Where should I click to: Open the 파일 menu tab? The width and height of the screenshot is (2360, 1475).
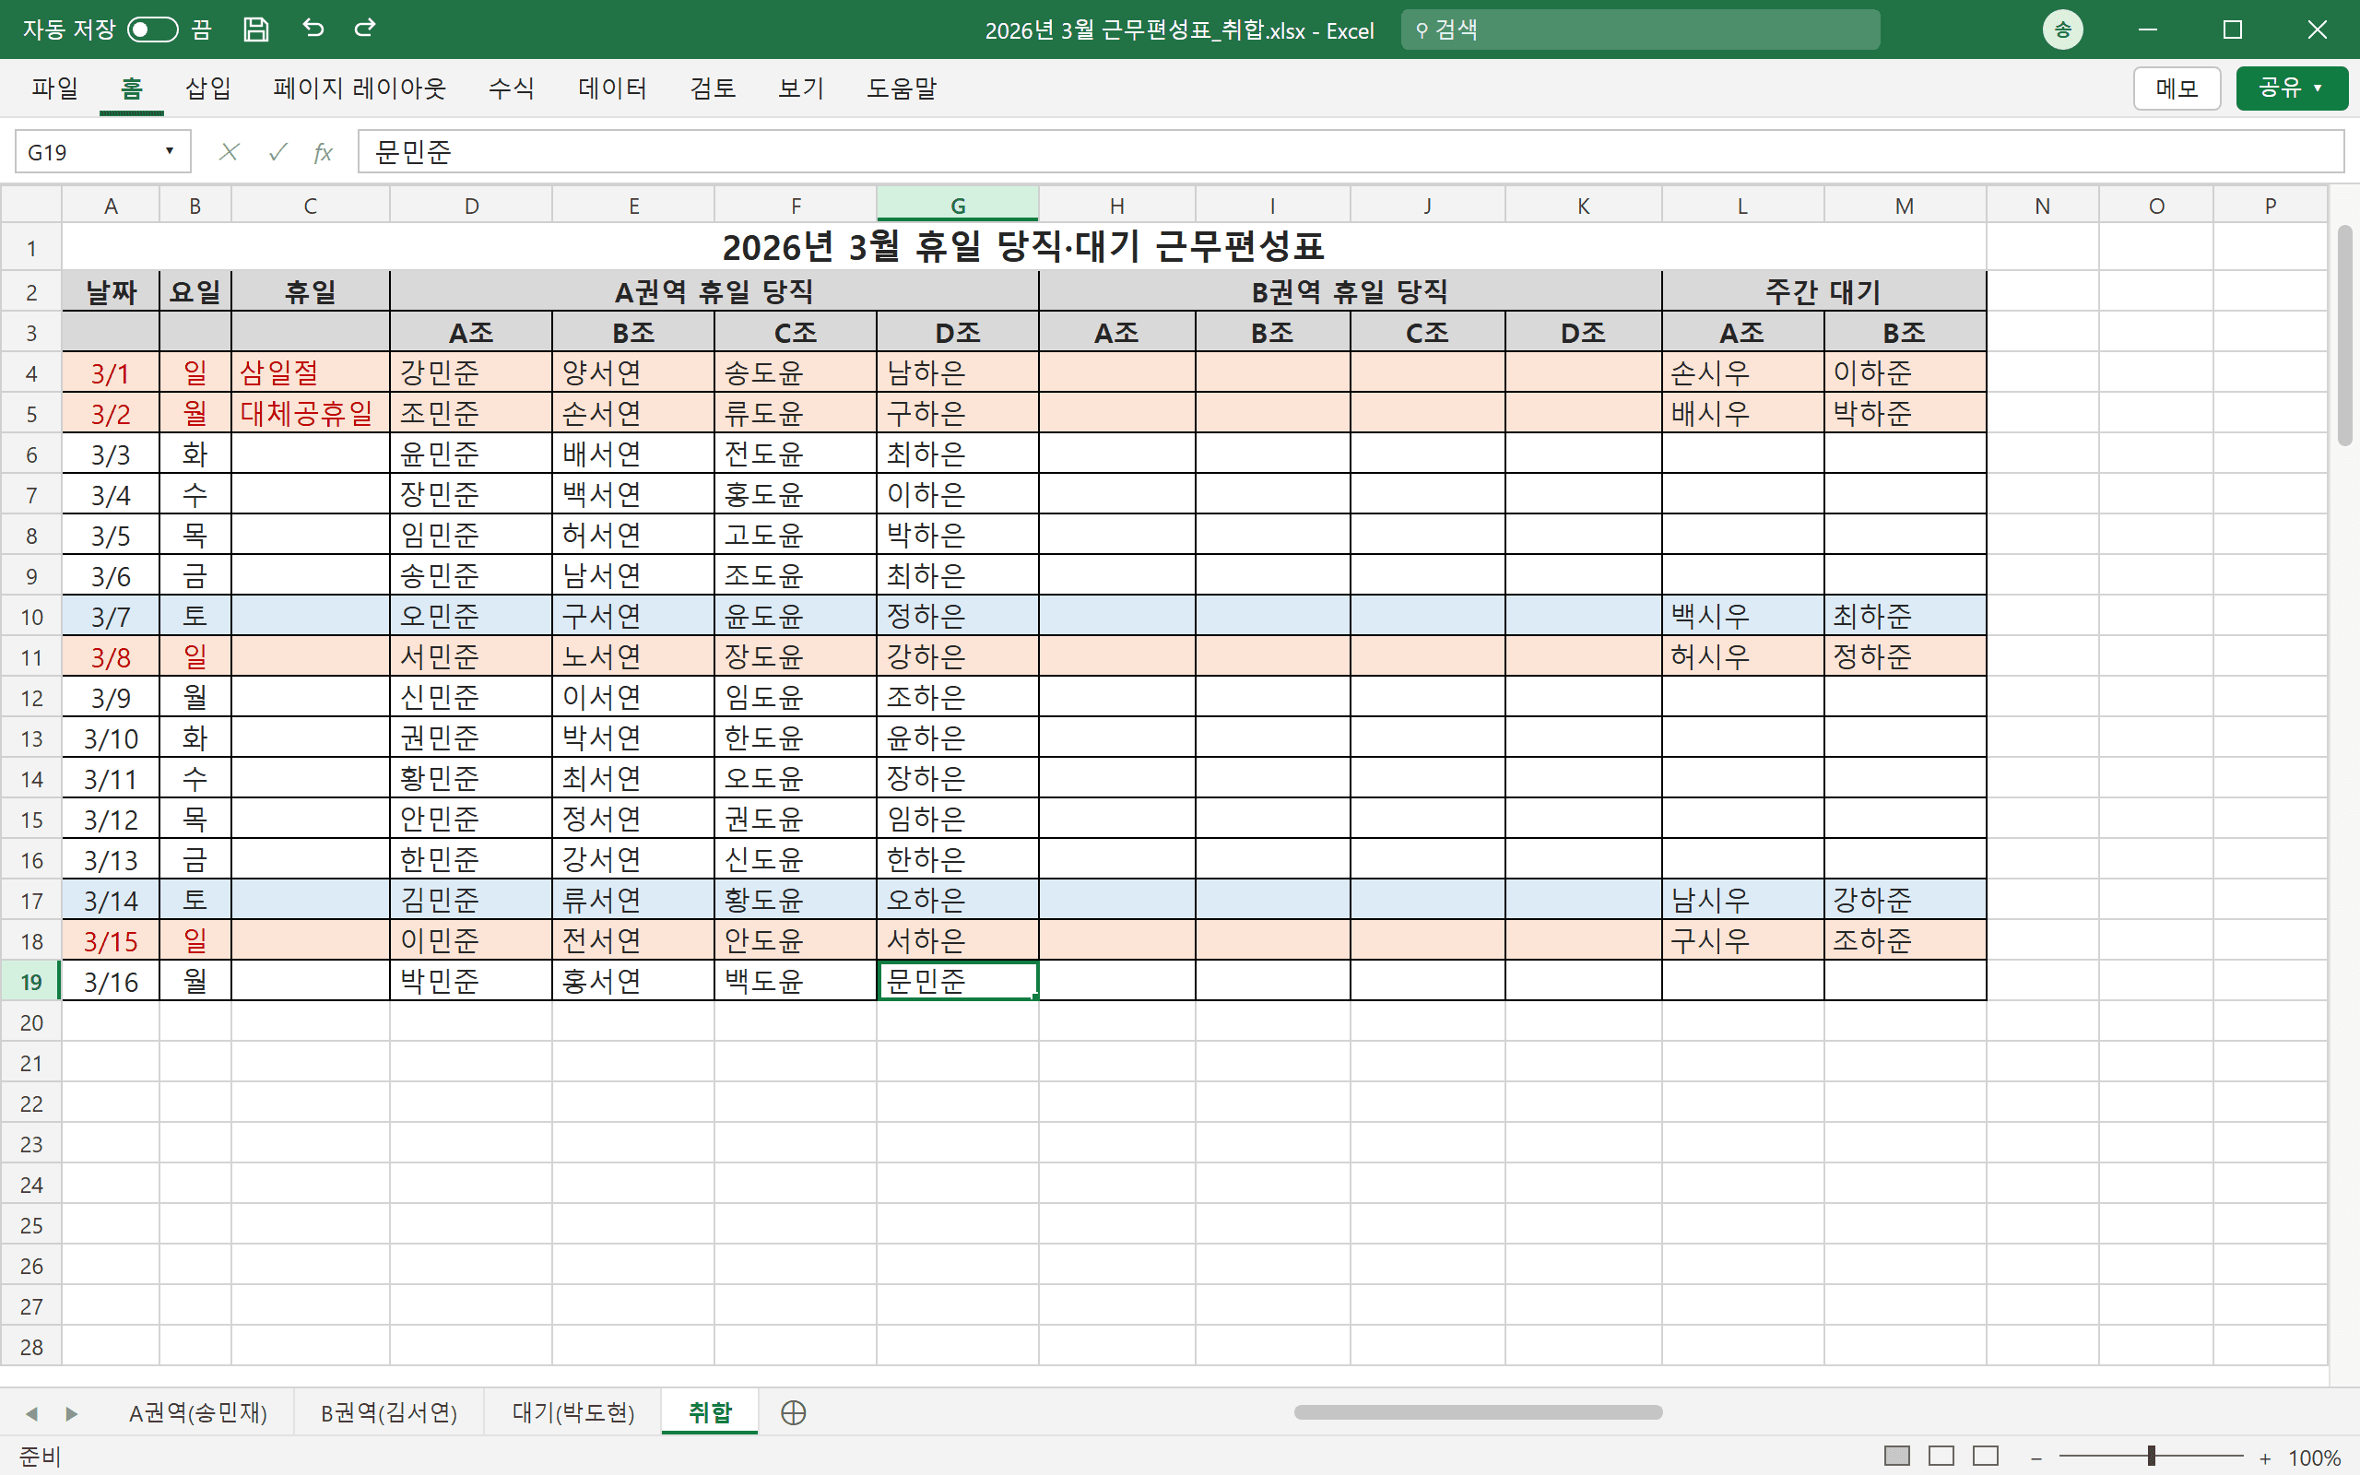point(54,88)
